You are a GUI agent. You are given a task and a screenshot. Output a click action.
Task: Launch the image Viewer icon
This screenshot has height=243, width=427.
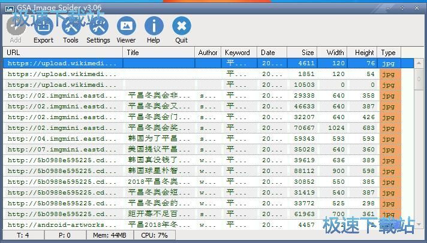tap(126, 26)
